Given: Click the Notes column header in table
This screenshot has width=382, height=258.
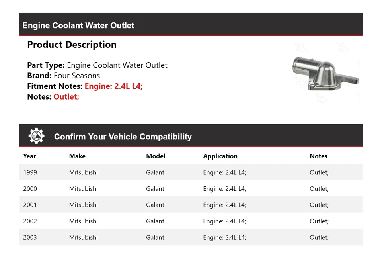Looking at the screenshot, I should coord(318,156).
